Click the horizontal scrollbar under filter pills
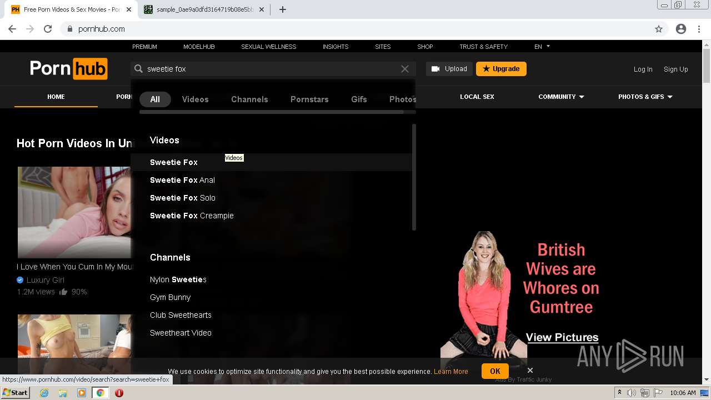This screenshot has height=400, width=711. (x=271, y=112)
